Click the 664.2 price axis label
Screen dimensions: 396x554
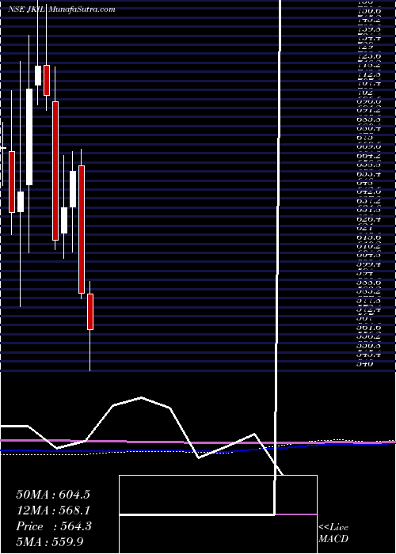pos(369,156)
